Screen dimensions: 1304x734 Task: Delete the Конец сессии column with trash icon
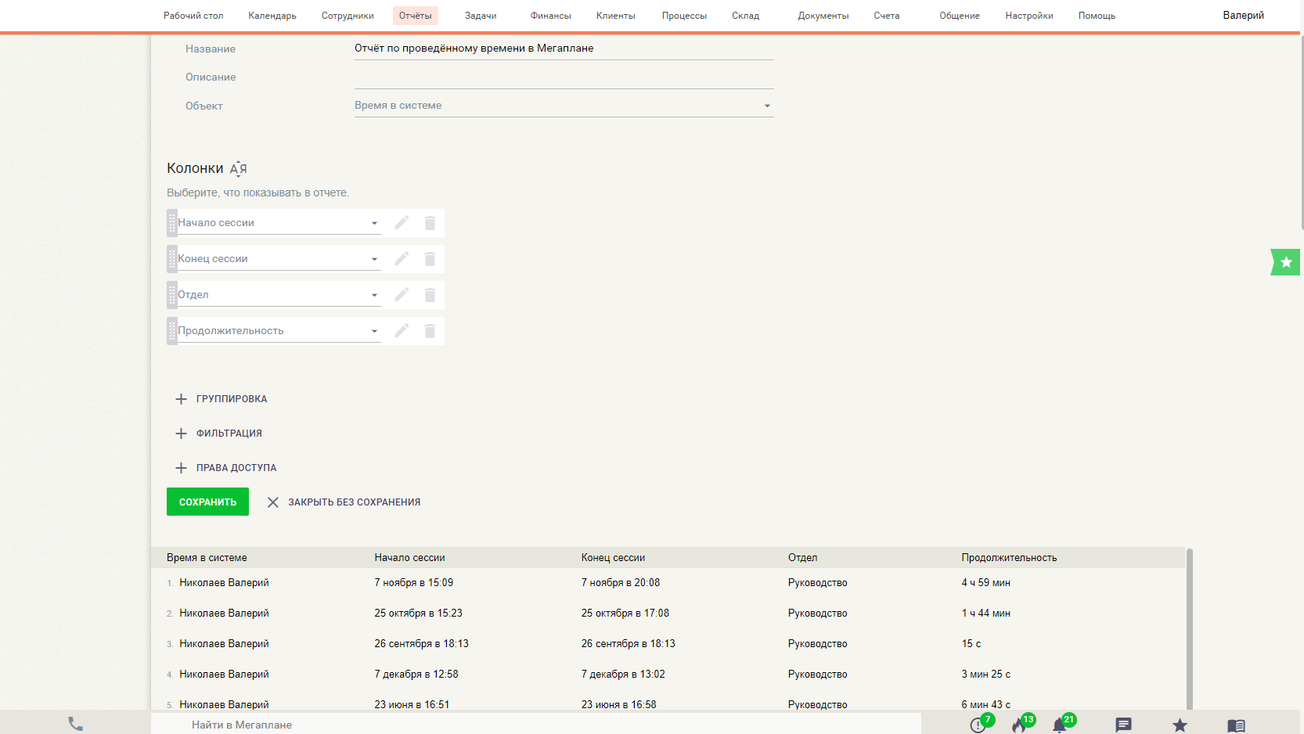(x=430, y=259)
